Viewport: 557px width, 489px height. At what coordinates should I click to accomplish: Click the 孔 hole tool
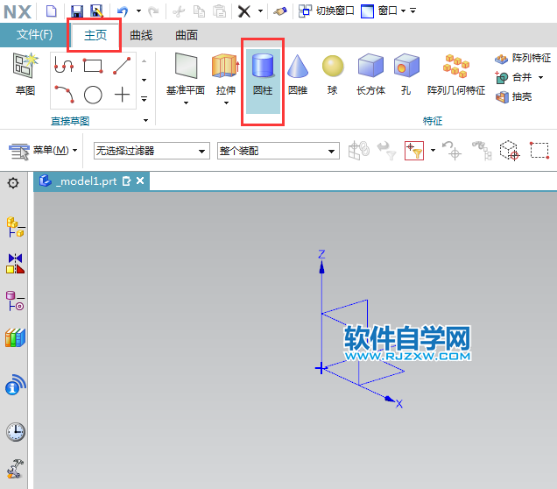pos(406,74)
